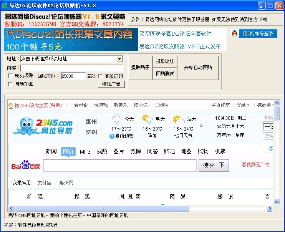The image size is (285, 232).
Task: Click the set-as-homepage house icon
Action: point(11,105)
